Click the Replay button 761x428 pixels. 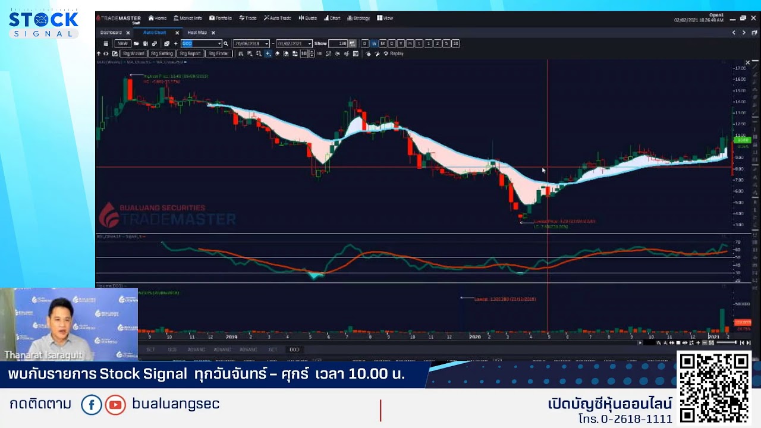click(x=394, y=53)
